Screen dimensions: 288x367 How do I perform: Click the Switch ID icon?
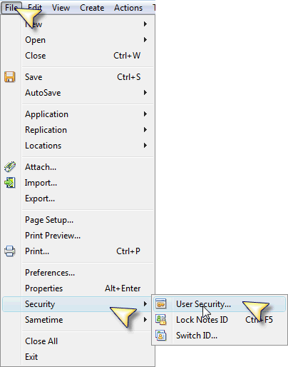(161, 336)
